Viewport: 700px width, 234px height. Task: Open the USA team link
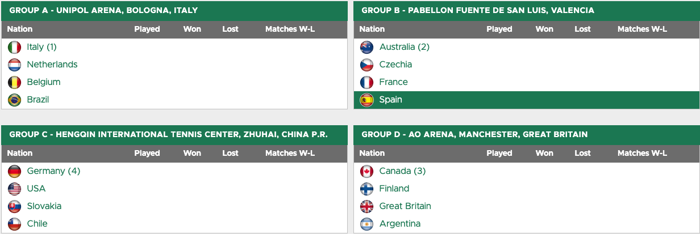(x=36, y=189)
